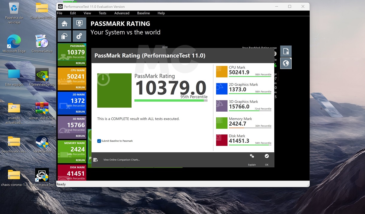Rerun the CPU Mark test

click(80, 87)
